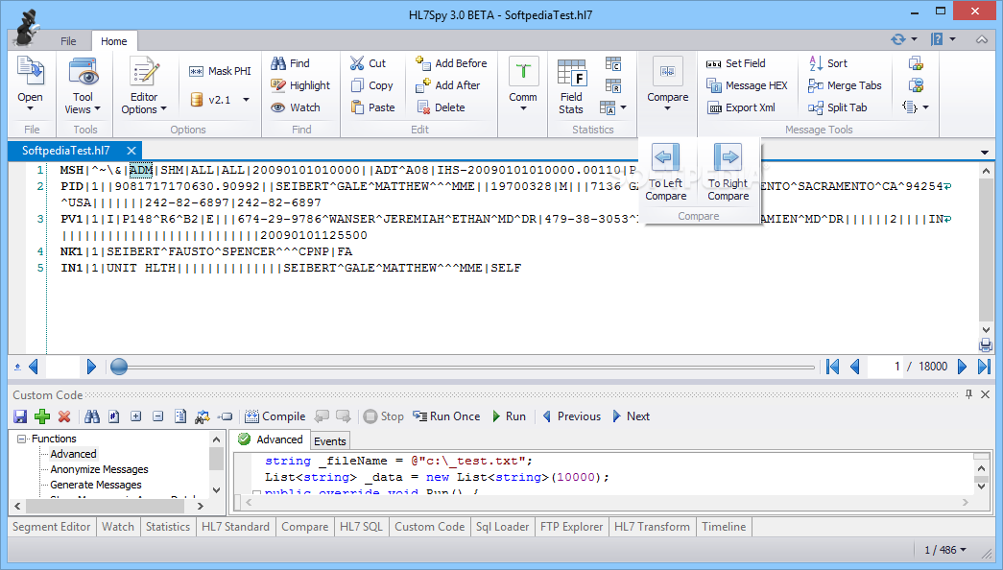Click the Highlight tool in Find group
1003x570 pixels.
click(x=300, y=85)
